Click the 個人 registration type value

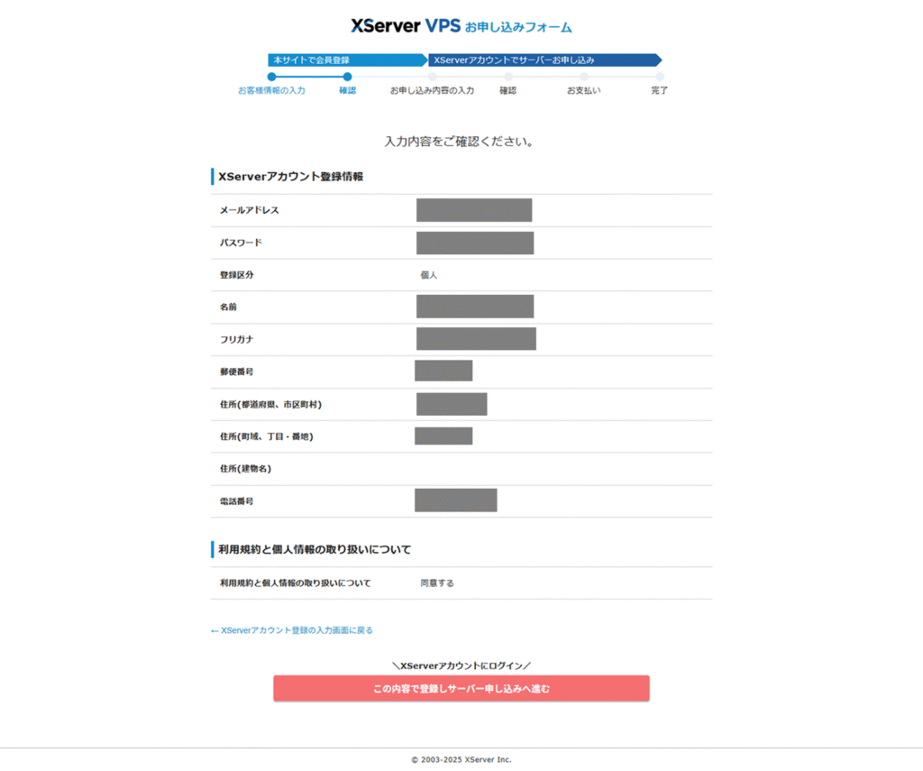[x=429, y=275]
